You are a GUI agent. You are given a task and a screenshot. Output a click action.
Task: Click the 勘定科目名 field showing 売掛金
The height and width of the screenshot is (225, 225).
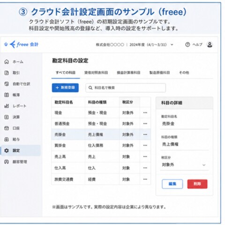[x=184, y=124]
